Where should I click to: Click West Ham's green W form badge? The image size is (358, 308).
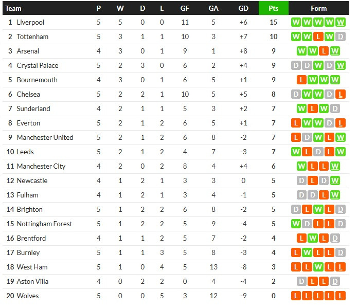[318, 267]
